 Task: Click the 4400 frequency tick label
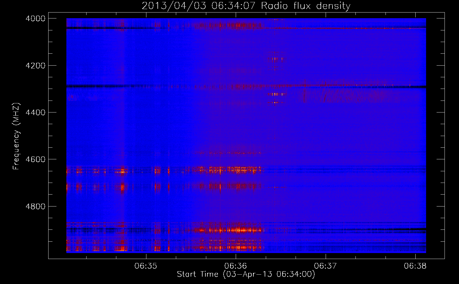tap(35, 112)
